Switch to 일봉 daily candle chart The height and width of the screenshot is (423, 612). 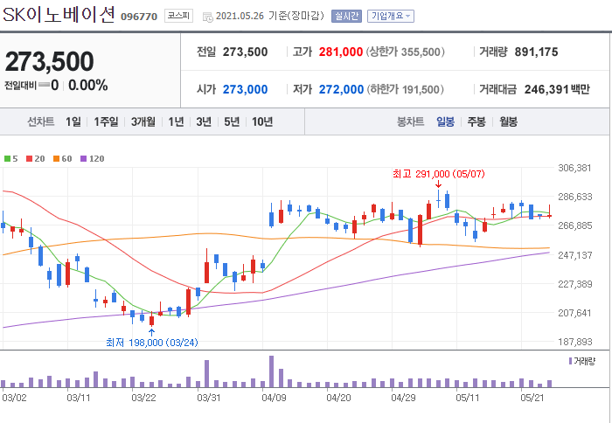pos(445,121)
